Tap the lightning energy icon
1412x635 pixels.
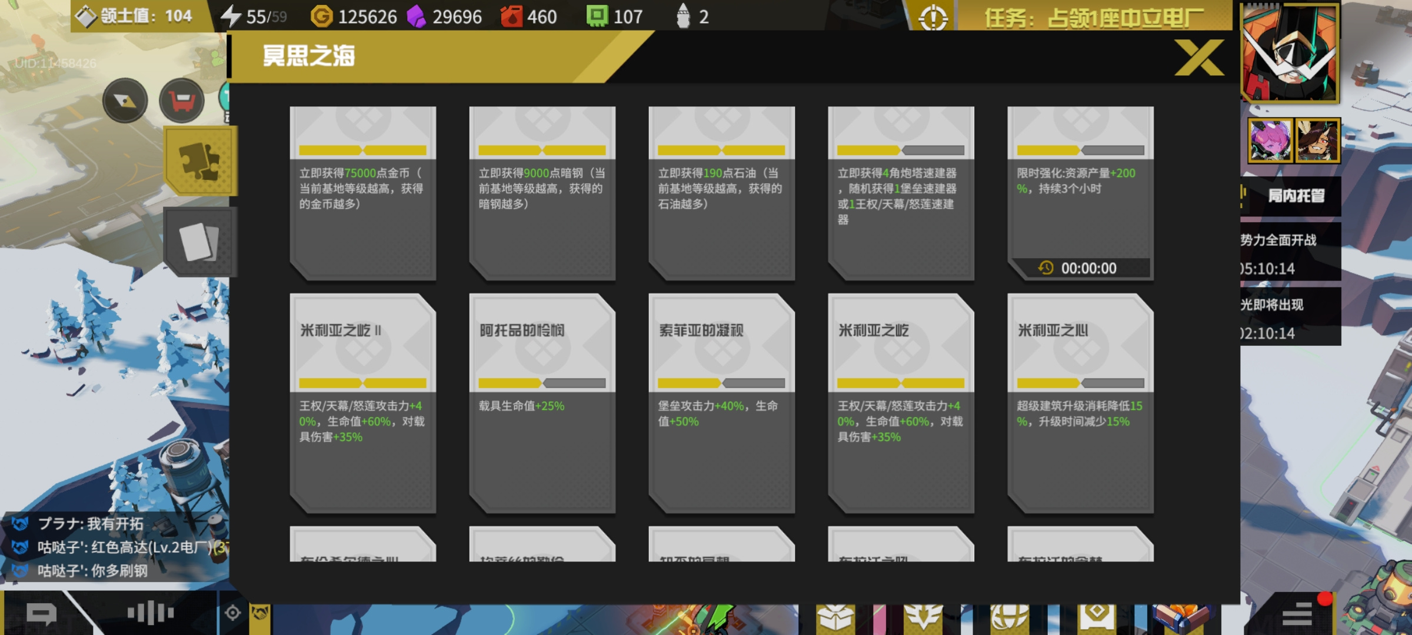[231, 16]
